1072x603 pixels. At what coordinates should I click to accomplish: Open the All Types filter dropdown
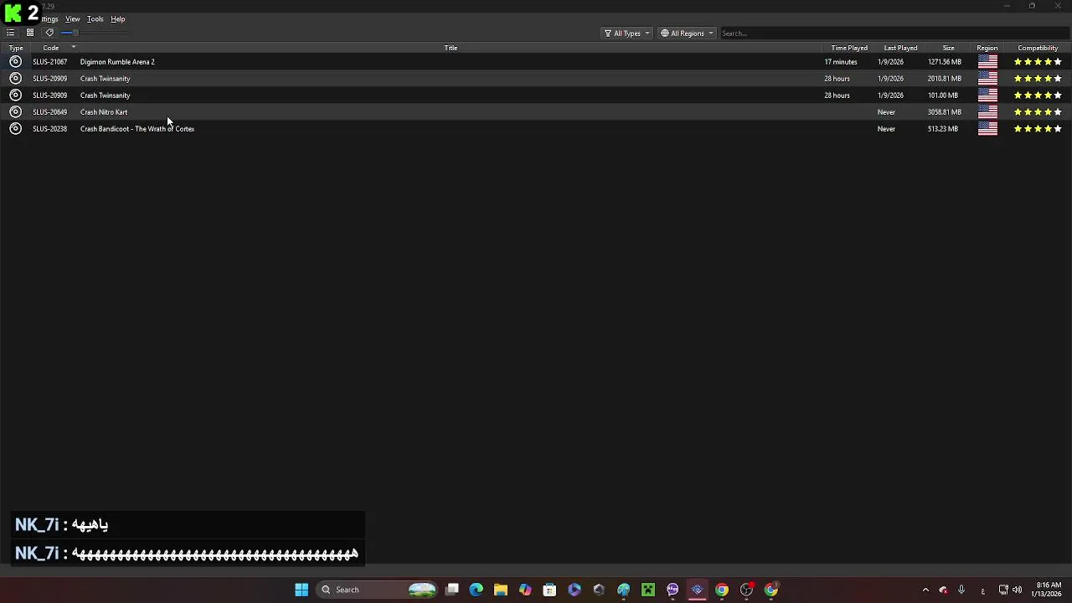tap(626, 33)
